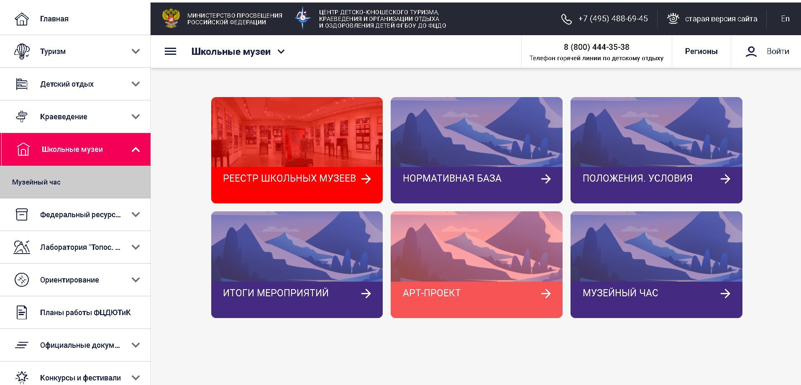
Task: Expand the Лаборатория Топос chevron
Action: [x=136, y=247]
